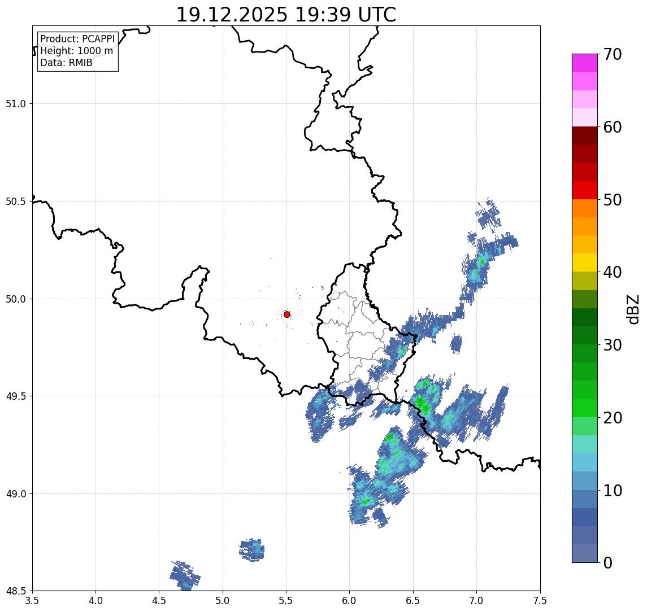Click the colorbar tick label 40

612,272
